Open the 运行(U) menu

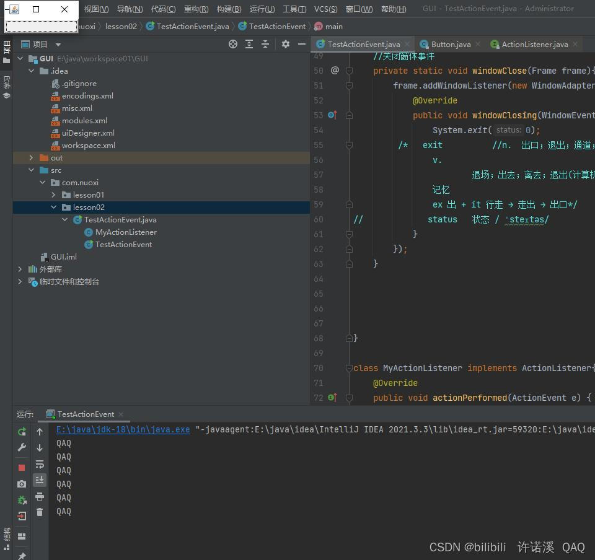(262, 9)
